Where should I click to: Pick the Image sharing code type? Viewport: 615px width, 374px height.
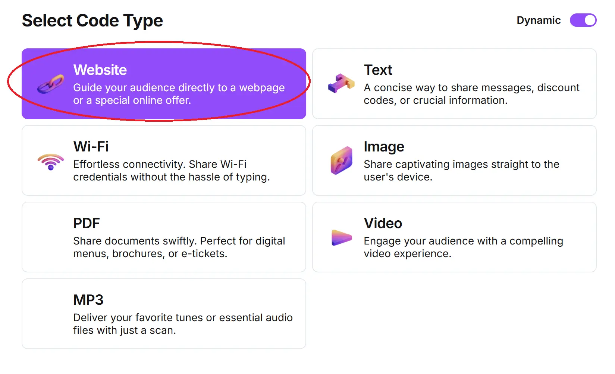[454, 161]
